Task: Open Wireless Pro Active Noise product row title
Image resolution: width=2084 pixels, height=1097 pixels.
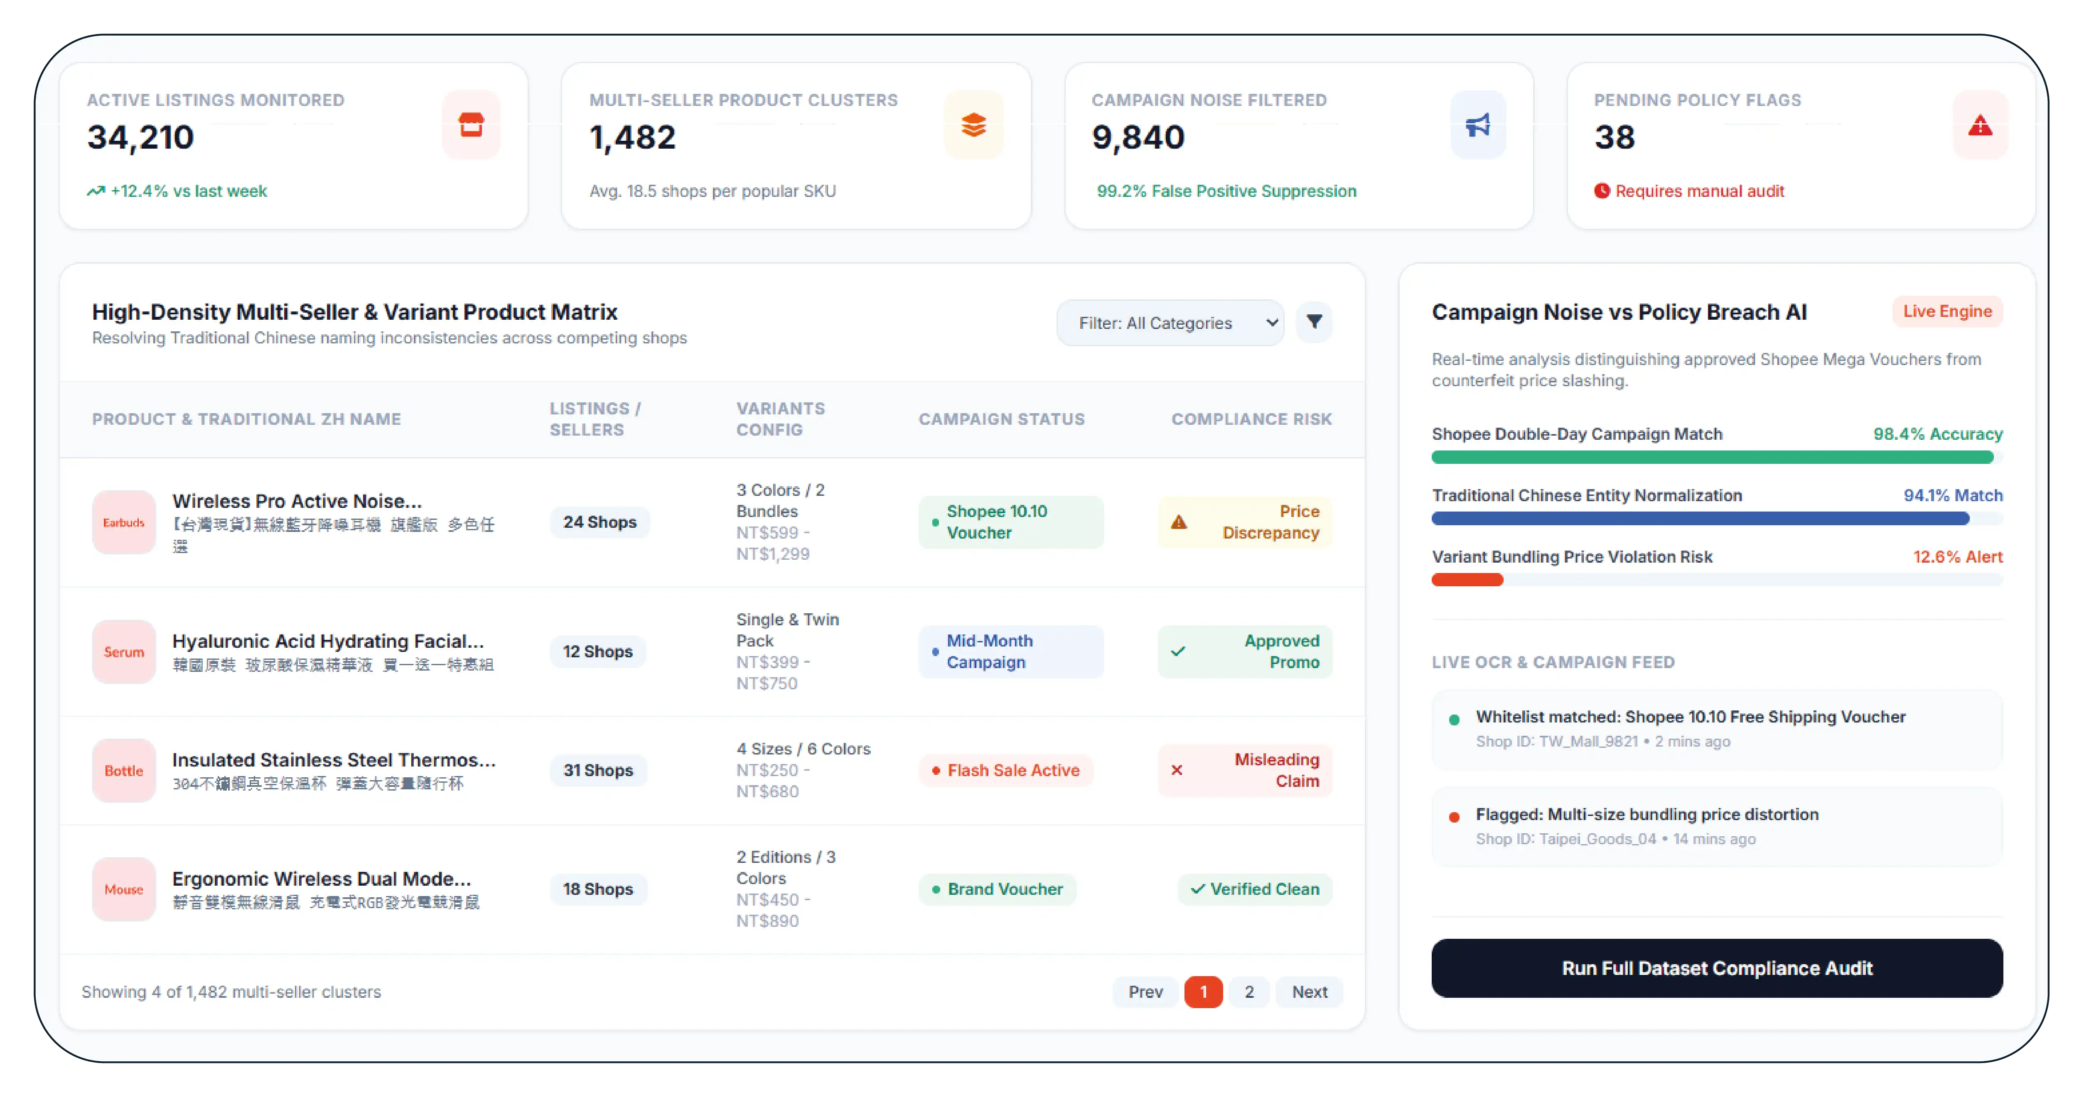Action: (297, 501)
